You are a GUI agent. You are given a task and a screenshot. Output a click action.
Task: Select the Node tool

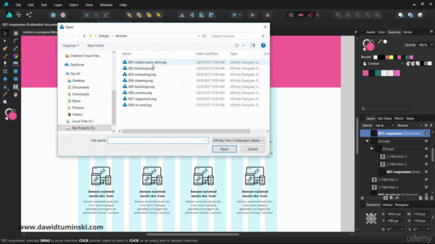pyautogui.click(x=5, y=41)
